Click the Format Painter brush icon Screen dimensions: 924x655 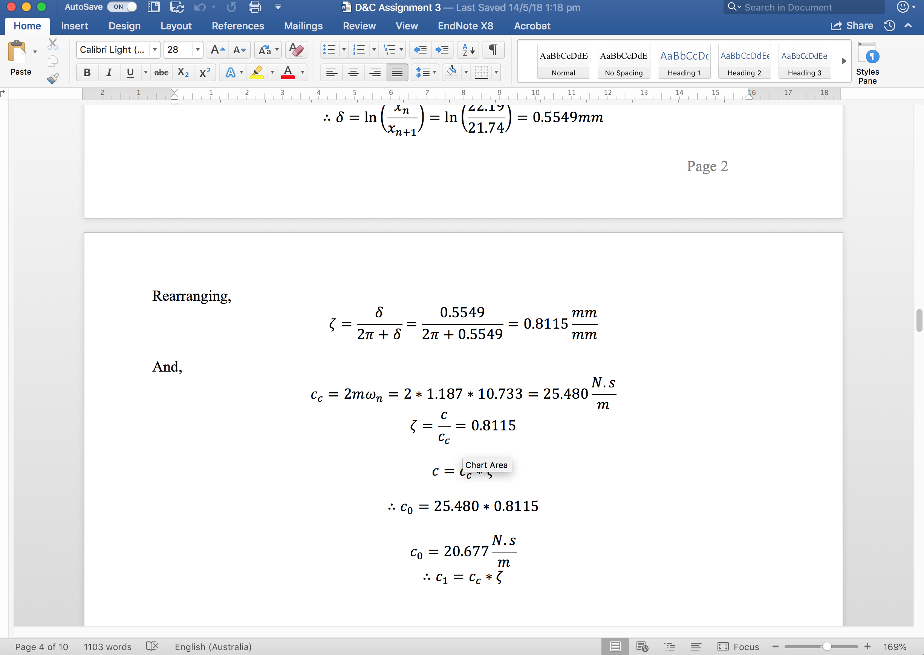pyautogui.click(x=52, y=78)
